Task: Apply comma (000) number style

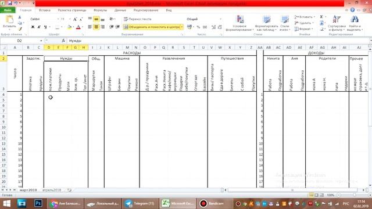Action: click(205, 27)
